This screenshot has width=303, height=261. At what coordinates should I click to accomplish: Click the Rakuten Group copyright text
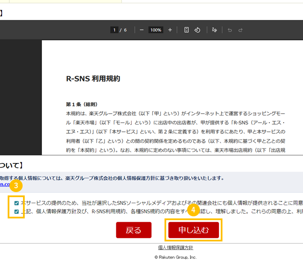[175, 257]
